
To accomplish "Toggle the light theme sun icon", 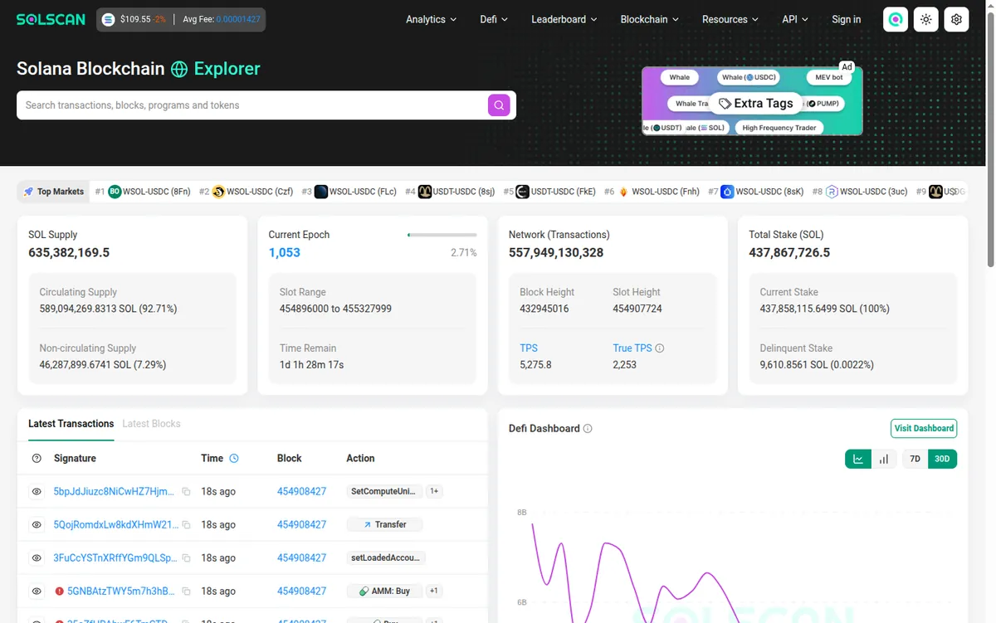I will (926, 19).
